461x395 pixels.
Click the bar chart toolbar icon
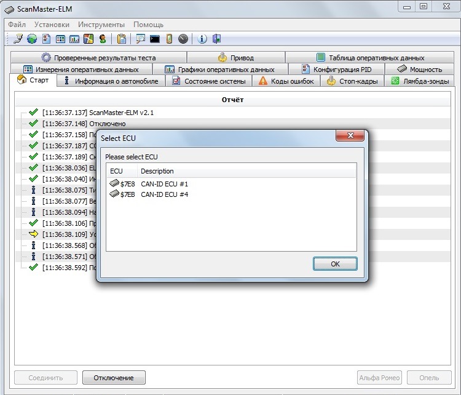[74, 39]
